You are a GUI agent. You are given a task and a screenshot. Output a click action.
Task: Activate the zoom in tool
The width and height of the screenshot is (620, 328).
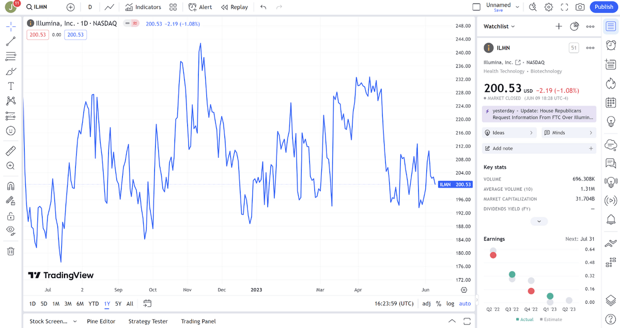coord(10,166)
